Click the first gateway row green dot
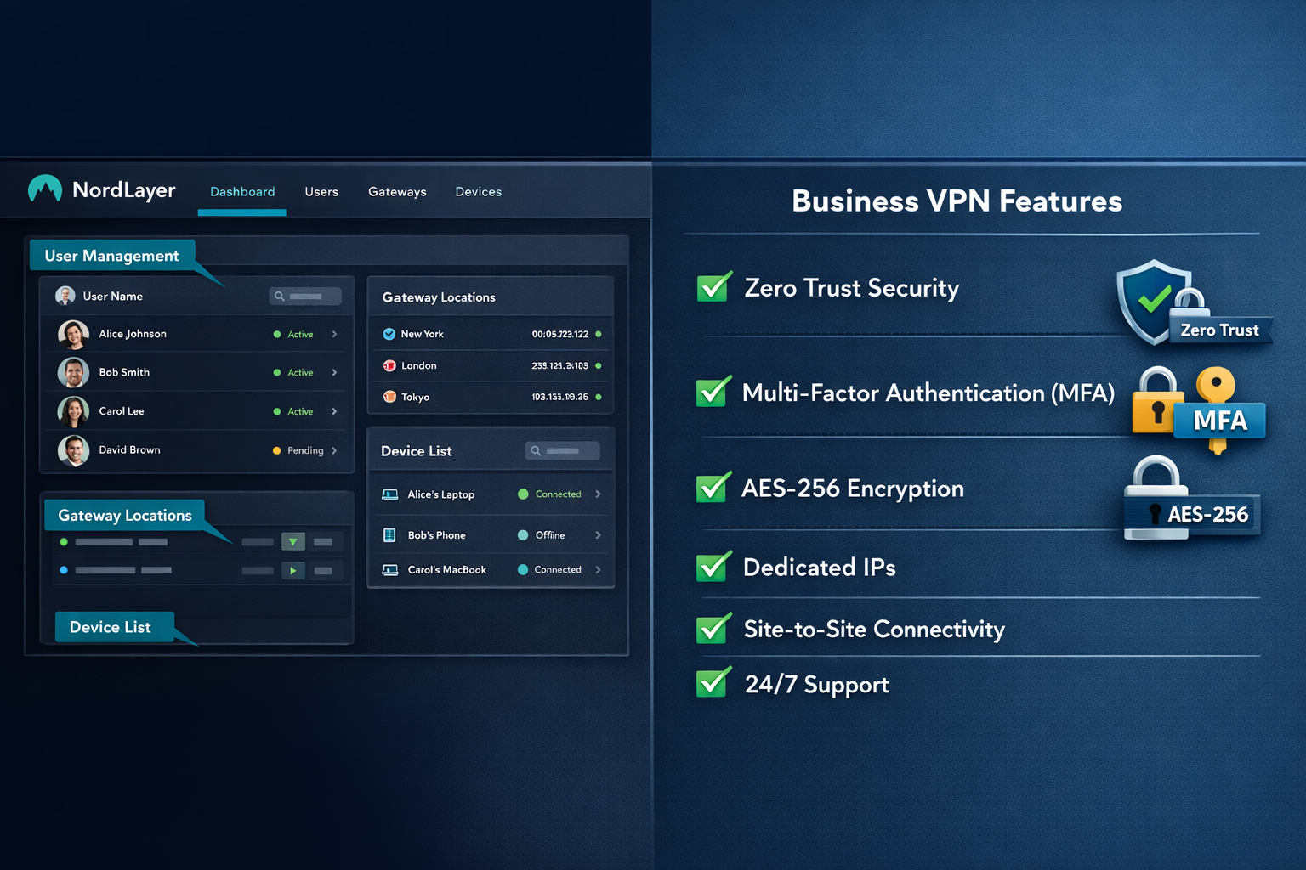This screenshot has height=870, width=1306. [64, 542]
